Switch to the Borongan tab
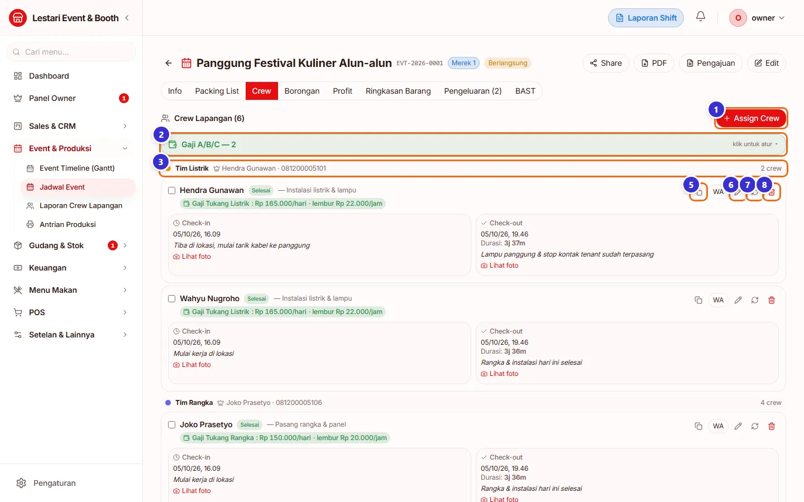 (302, 91)
